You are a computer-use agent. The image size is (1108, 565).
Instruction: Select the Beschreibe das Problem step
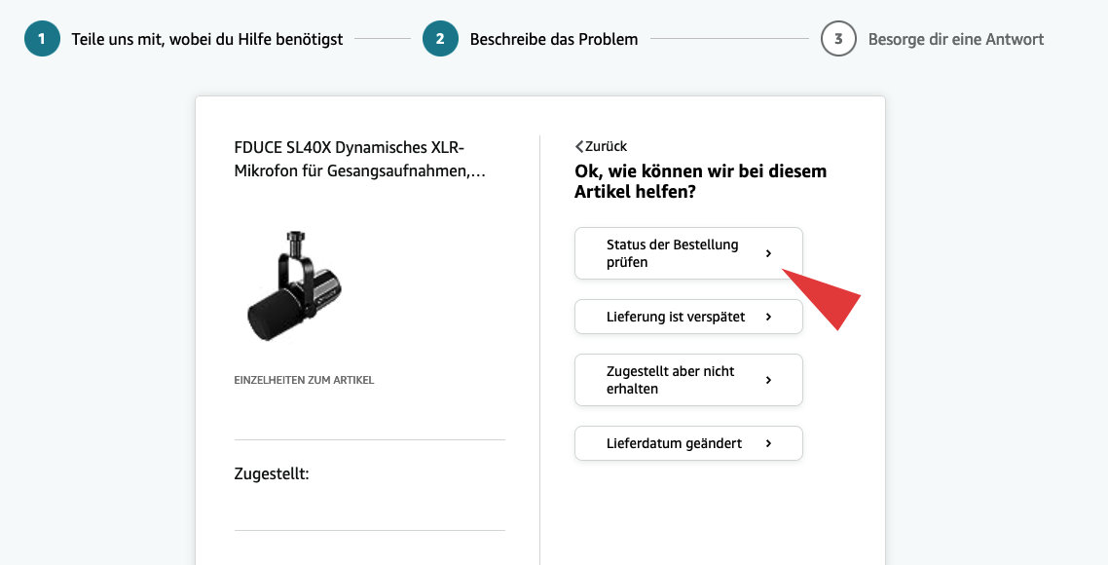[x=554, y=40]
